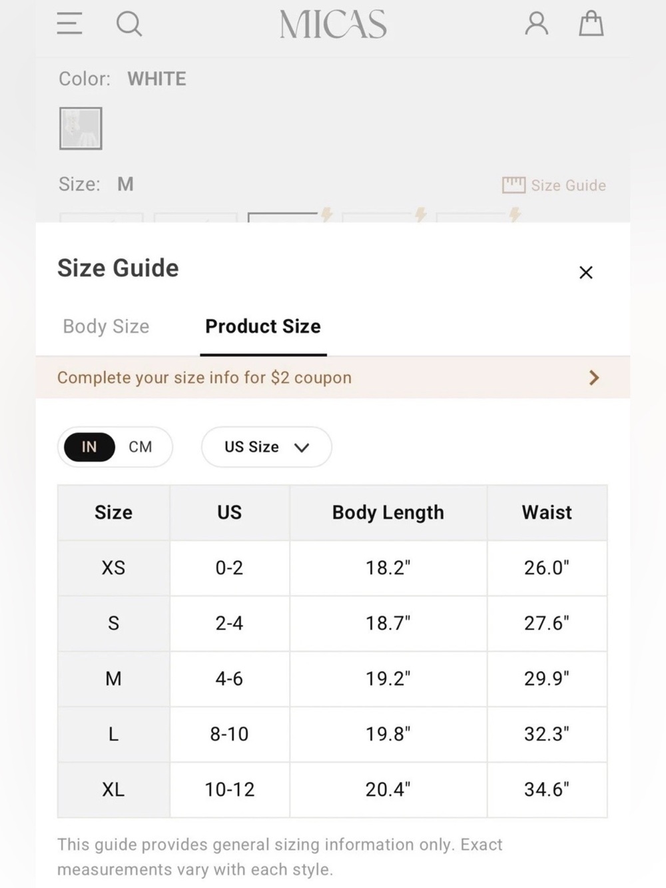Switch to the Body Size tab
Viewport: 666px width, 888px height.
pos(106,326)
